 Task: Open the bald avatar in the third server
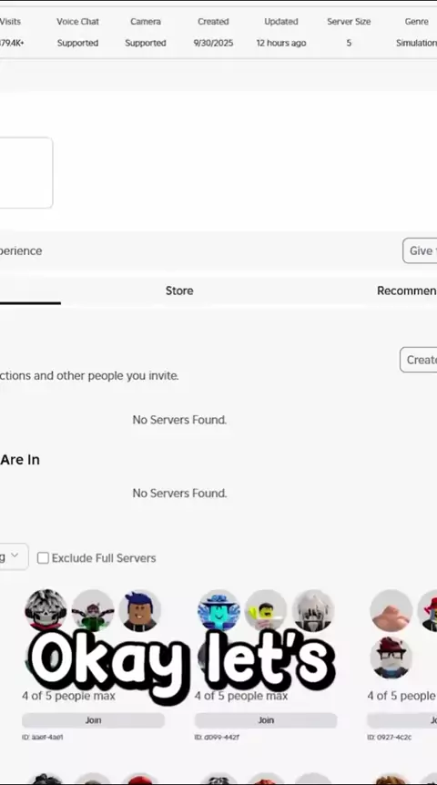pos(391,610)
